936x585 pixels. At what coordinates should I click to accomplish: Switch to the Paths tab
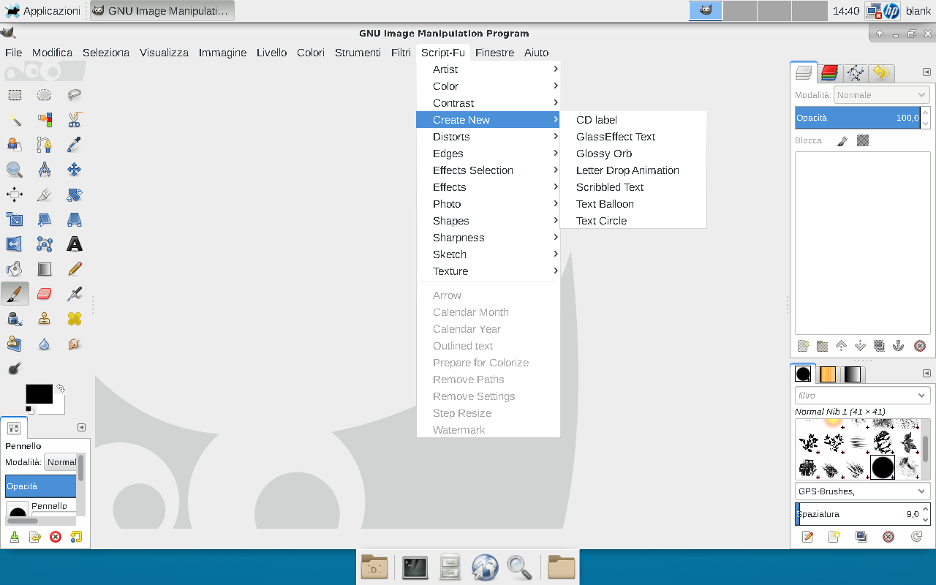tap(856, 72)
